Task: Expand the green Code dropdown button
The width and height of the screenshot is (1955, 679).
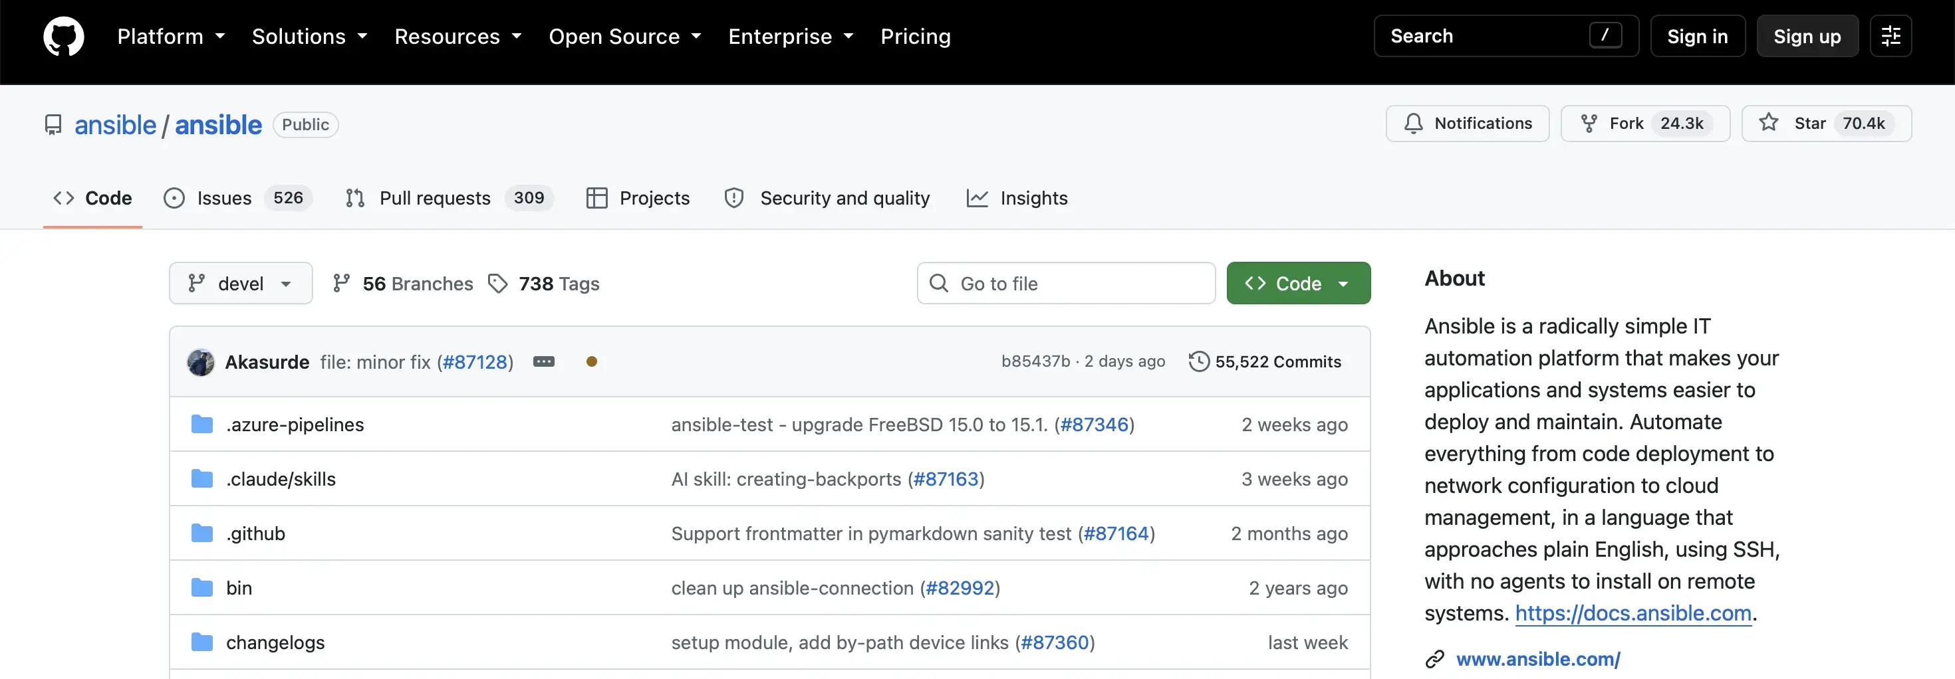Action: pyautogui.click(x=1298, y=284)
